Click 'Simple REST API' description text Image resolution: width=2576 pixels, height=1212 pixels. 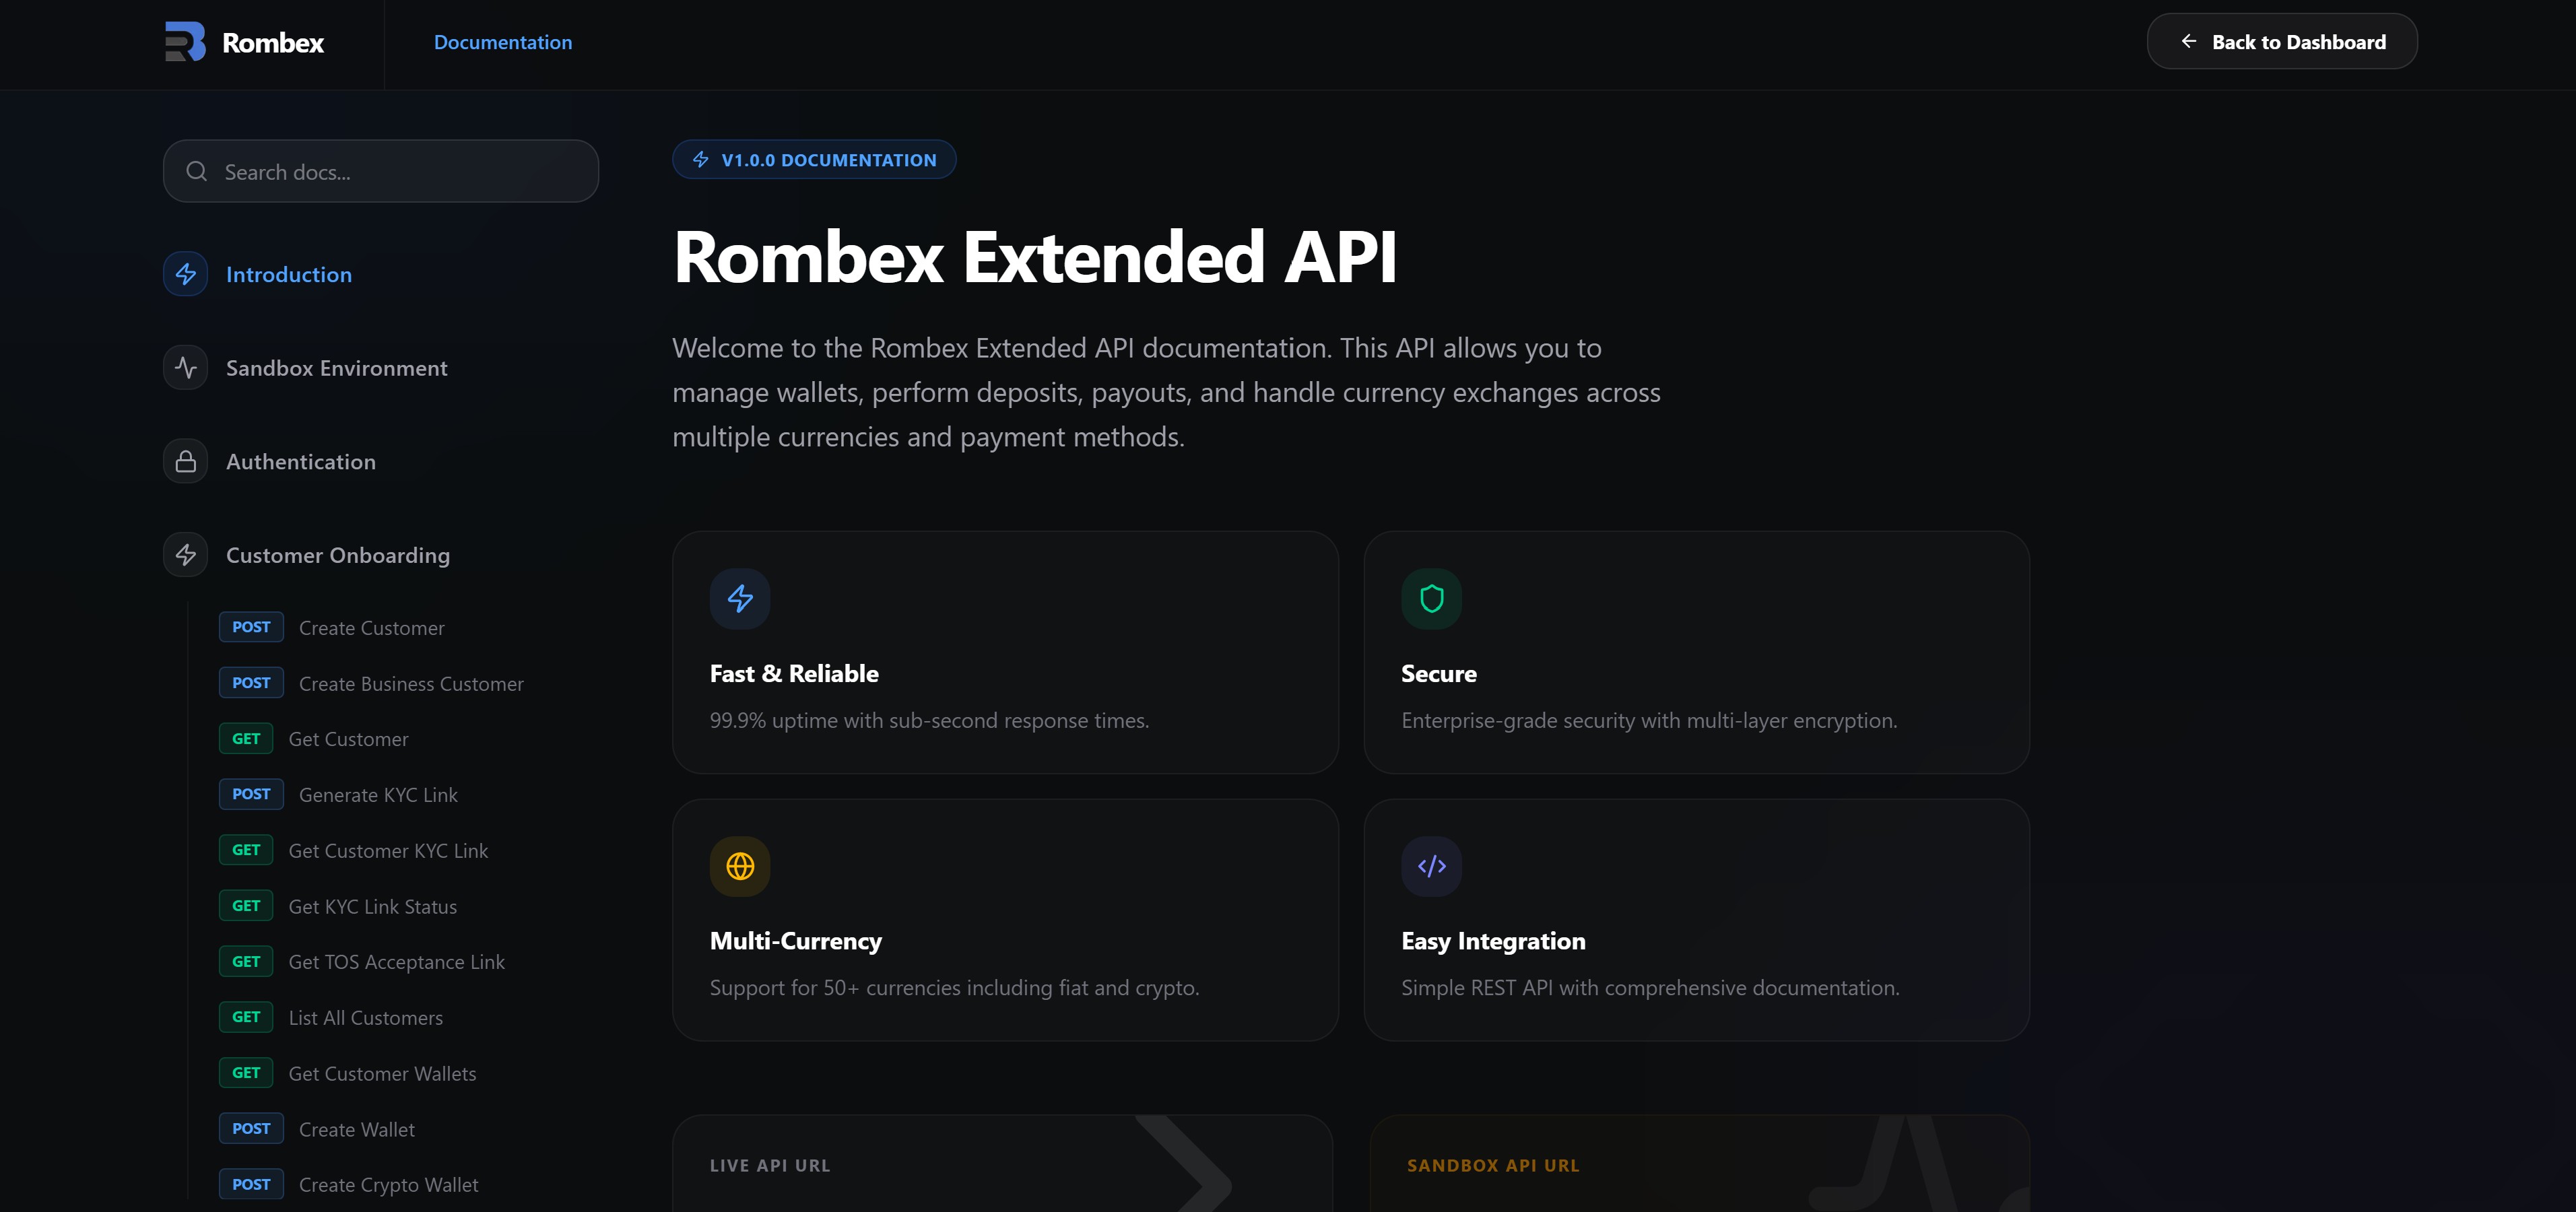1650,988
